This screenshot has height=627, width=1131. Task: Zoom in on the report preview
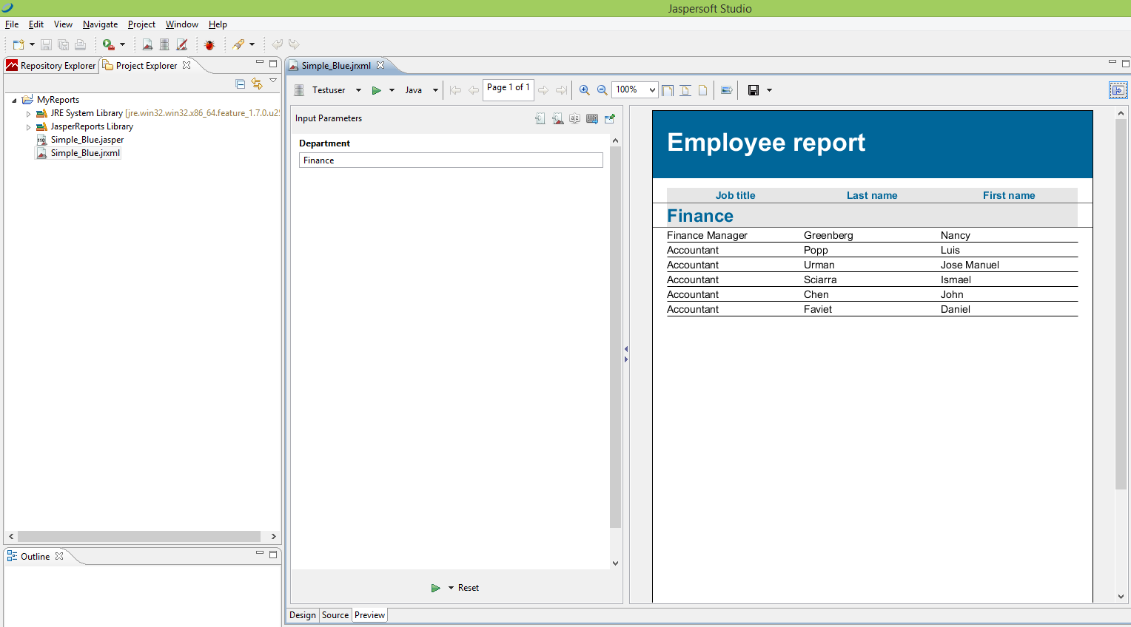(x=585, y=89)
